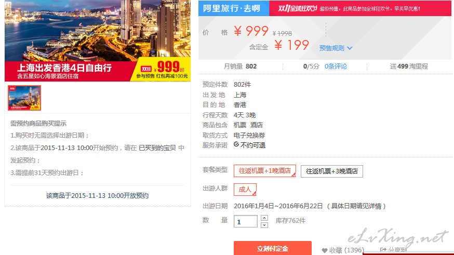Screen dimensions: 454x255
Task: Open the 0条评论 reviews link
Action: [336, 66]
